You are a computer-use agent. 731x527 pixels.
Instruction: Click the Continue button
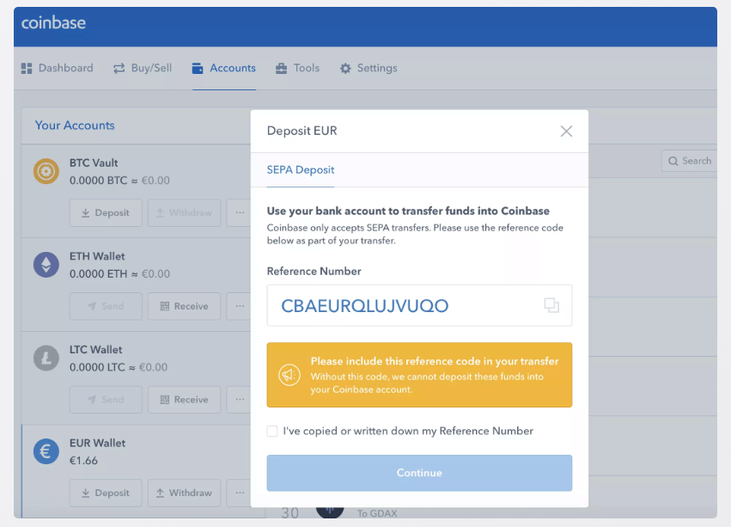[419, 473]
